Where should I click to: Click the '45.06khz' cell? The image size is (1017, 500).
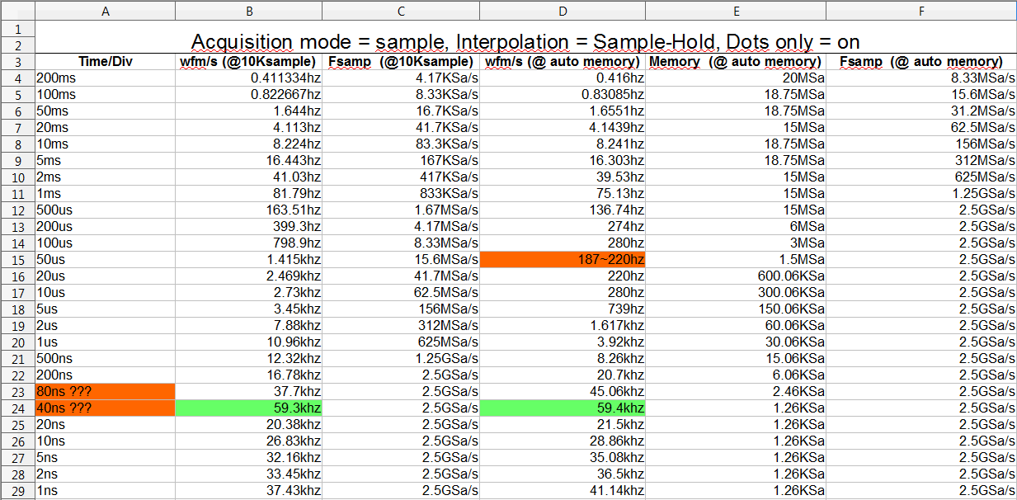click(563, 391)
